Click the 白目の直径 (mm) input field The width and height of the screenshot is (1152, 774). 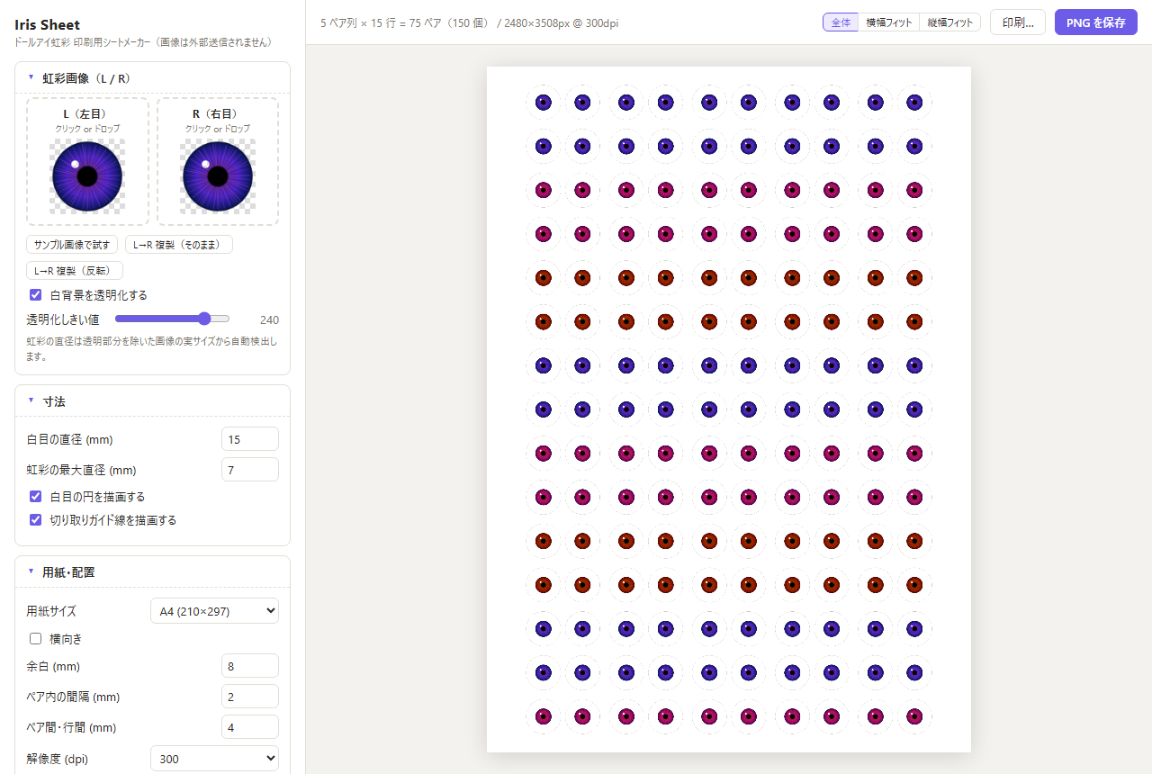[250, 439]
